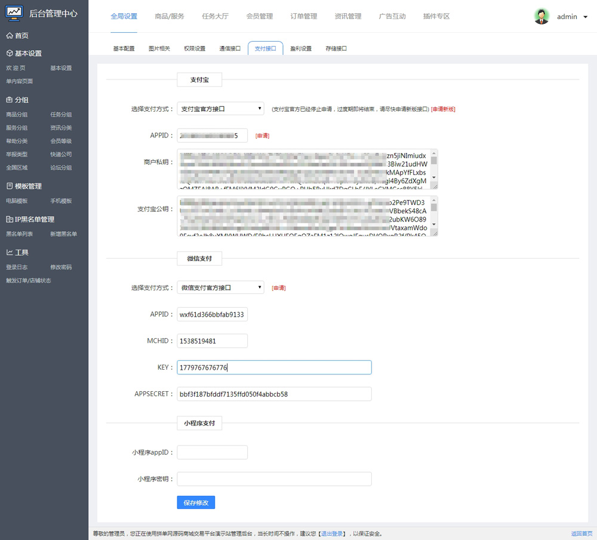Click the cube icon beside 基本设置
The image size is (597, 540).
10,54
